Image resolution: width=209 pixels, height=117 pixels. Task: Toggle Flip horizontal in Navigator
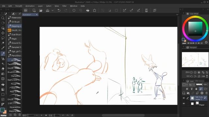[x=203, y=76]
